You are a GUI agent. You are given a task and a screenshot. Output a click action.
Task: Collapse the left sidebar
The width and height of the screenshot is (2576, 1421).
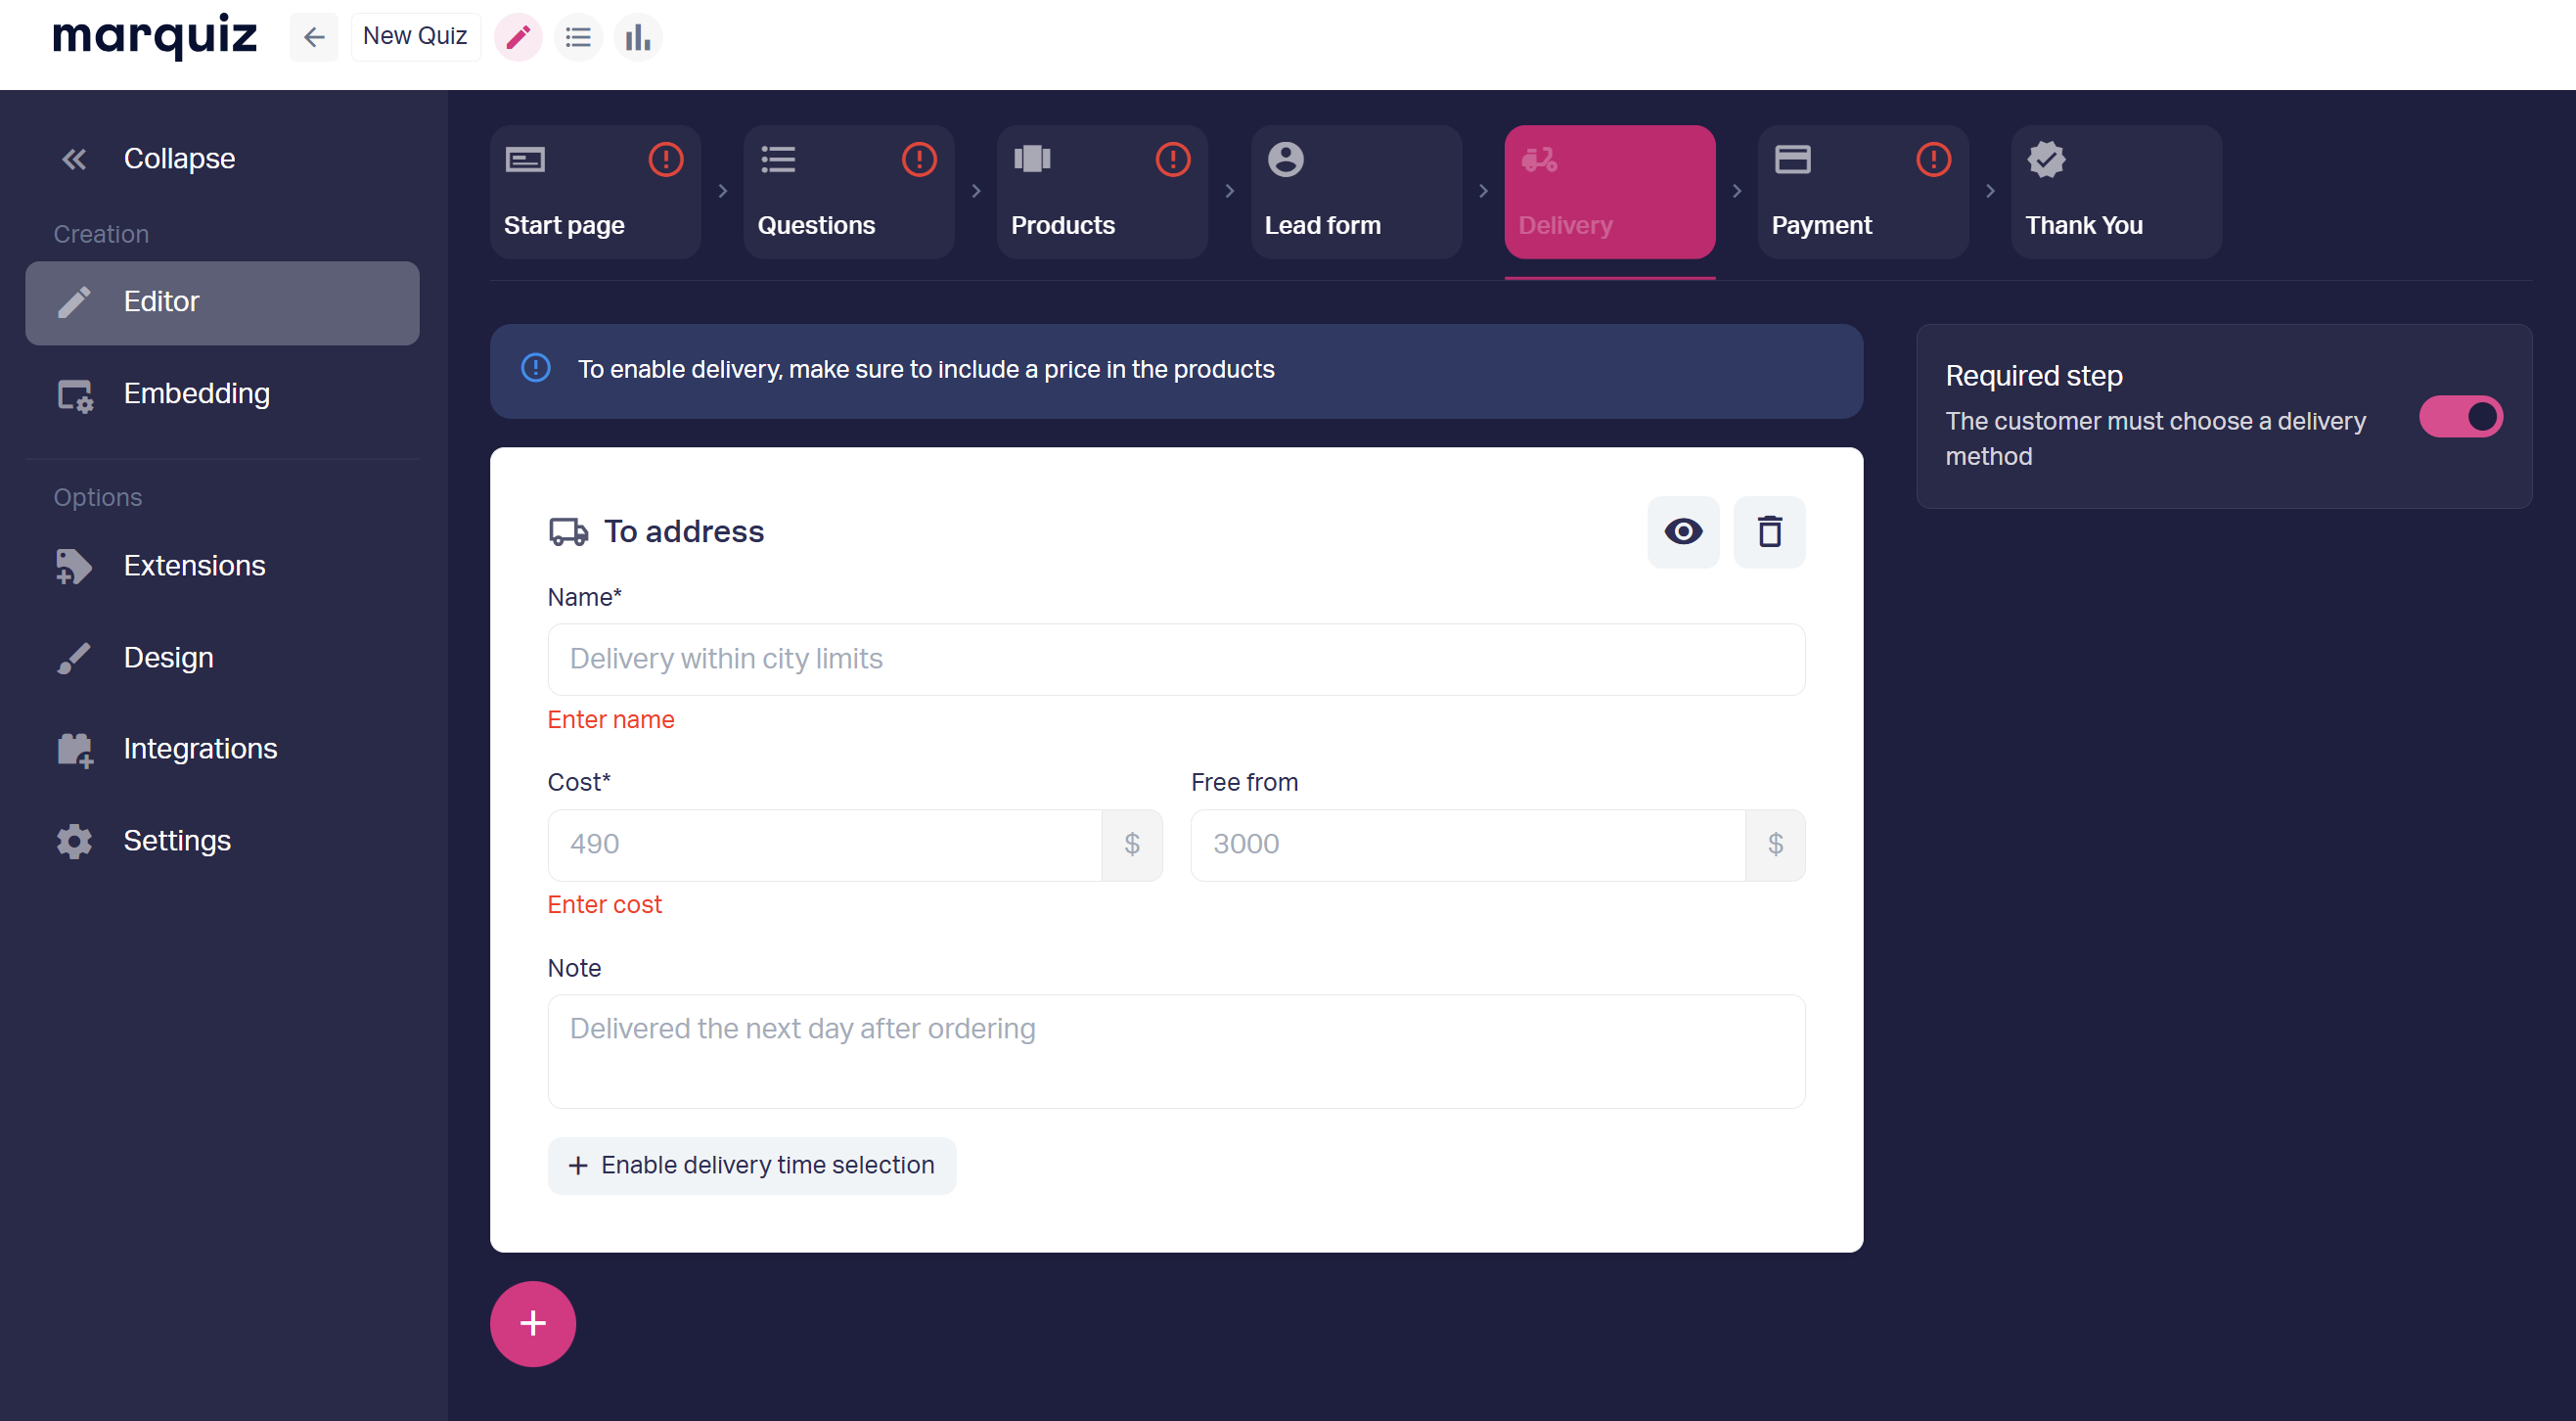coord(147,158)
